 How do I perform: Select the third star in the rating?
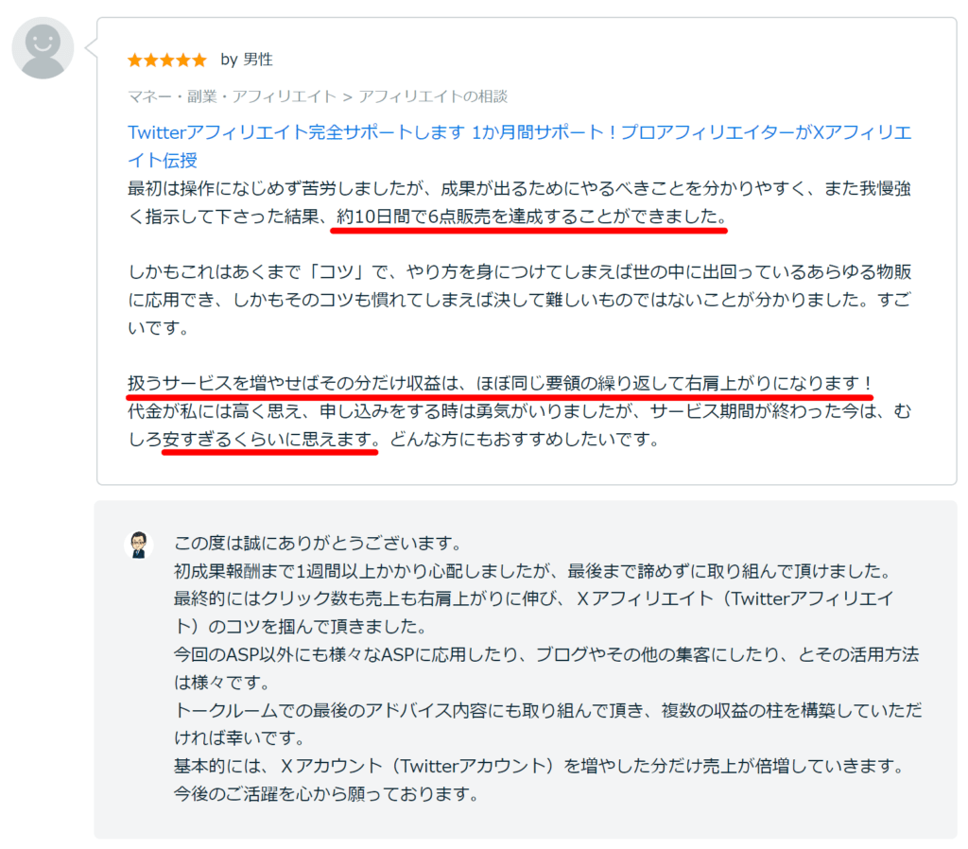coord(166,59)
